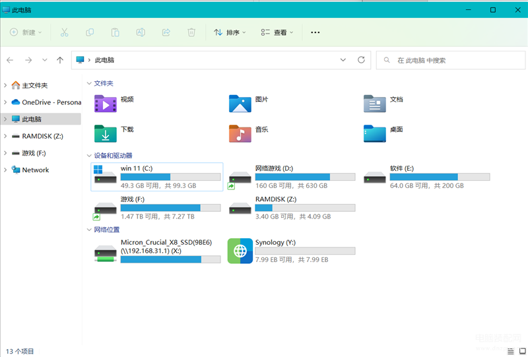528x357 pixels.
Task: Open the 查看 view dropdown
Action: click(x=277, y=32)
